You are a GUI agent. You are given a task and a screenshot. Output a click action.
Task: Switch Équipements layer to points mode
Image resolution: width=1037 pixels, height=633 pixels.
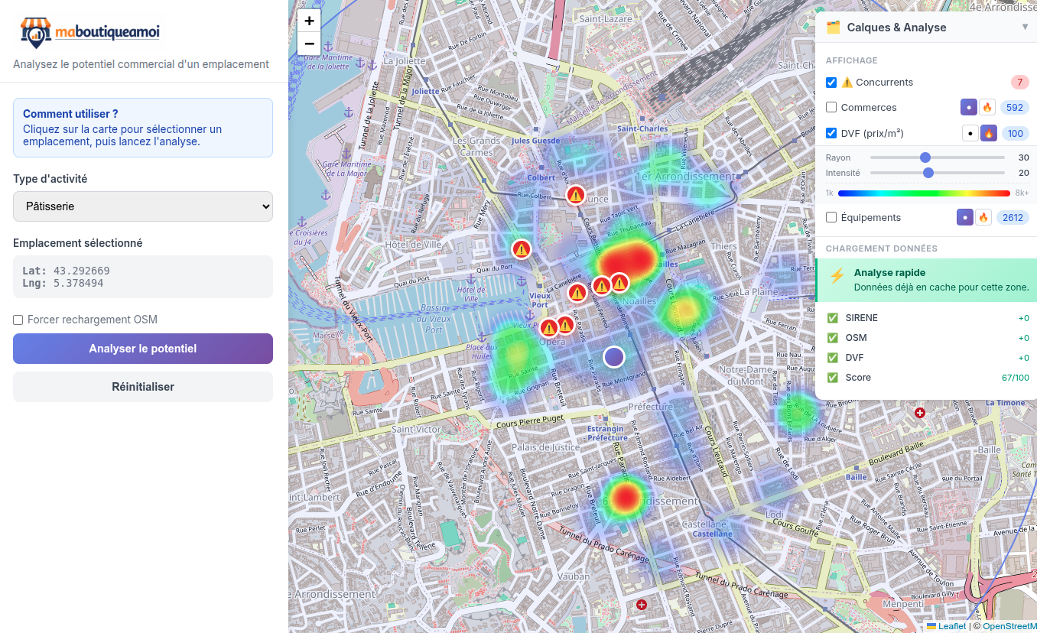[965, 218]
